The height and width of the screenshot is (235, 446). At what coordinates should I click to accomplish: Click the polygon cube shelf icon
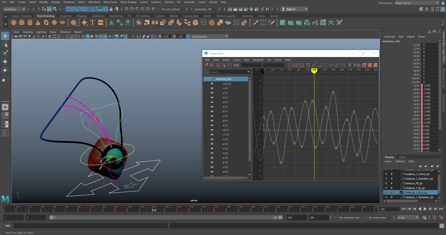pos(23,23)
